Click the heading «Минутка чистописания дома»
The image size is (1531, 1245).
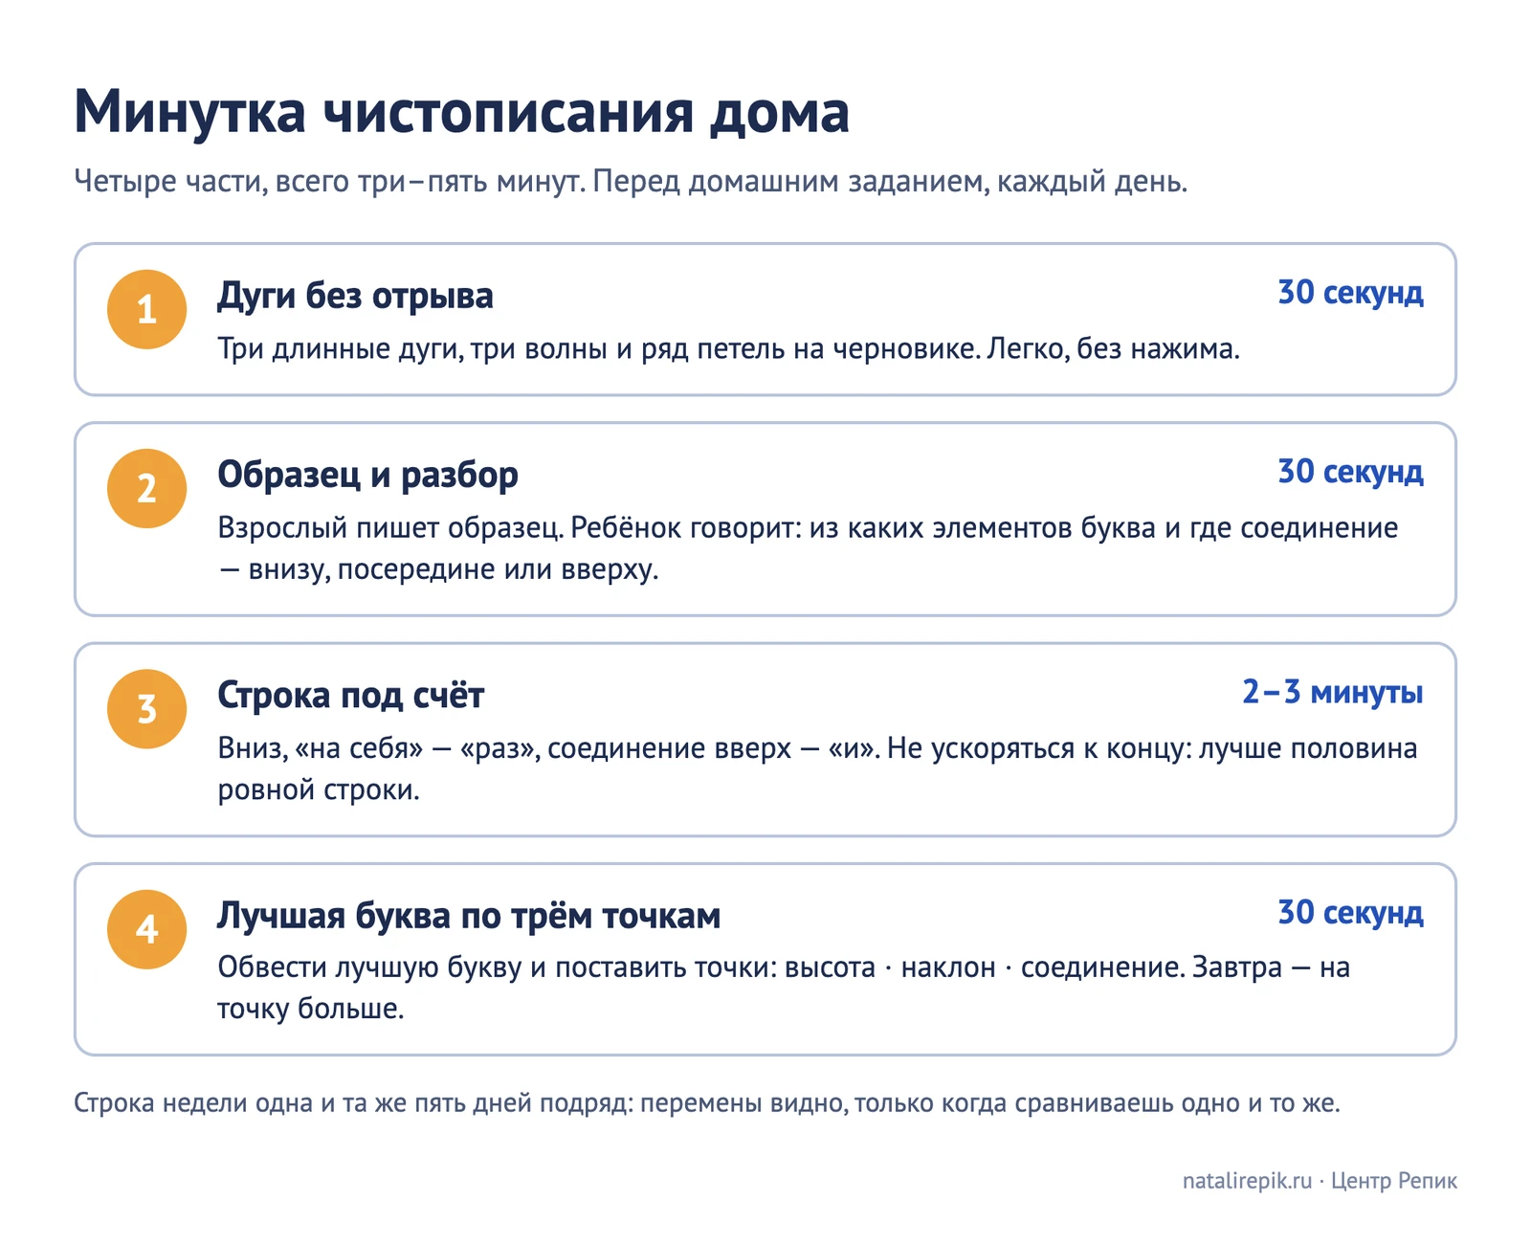click(x=461, y=112)
